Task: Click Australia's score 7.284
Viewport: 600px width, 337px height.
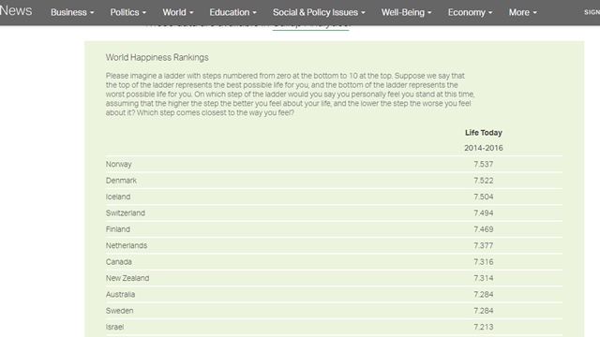Action: coord(484,294)
